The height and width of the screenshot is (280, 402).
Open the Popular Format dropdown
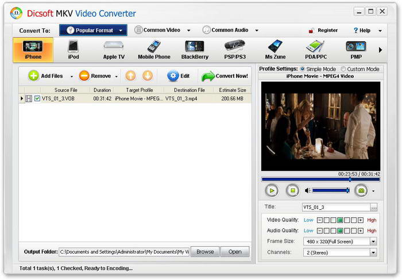[93, 30]
